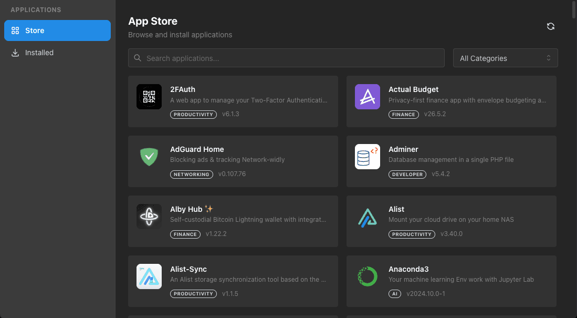
Task: Open the Alist-Sync app title
Action: (x=188, y=269)
